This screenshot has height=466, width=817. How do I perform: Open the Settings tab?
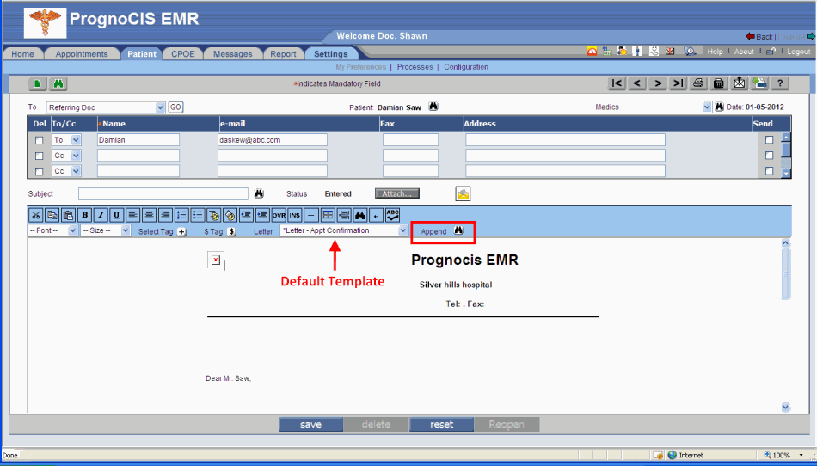click(x=331, y=53)
